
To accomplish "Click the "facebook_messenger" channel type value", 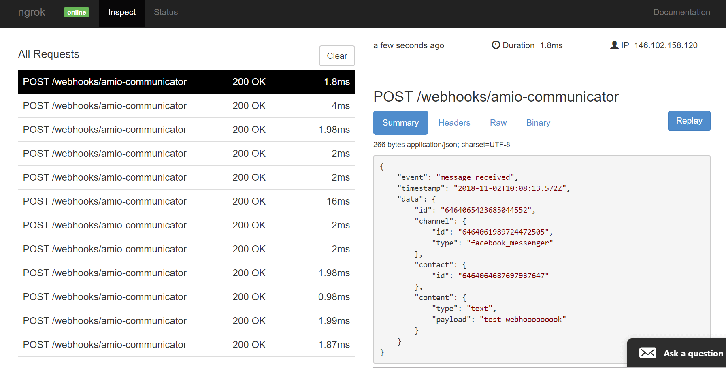I will coord(510,243).
